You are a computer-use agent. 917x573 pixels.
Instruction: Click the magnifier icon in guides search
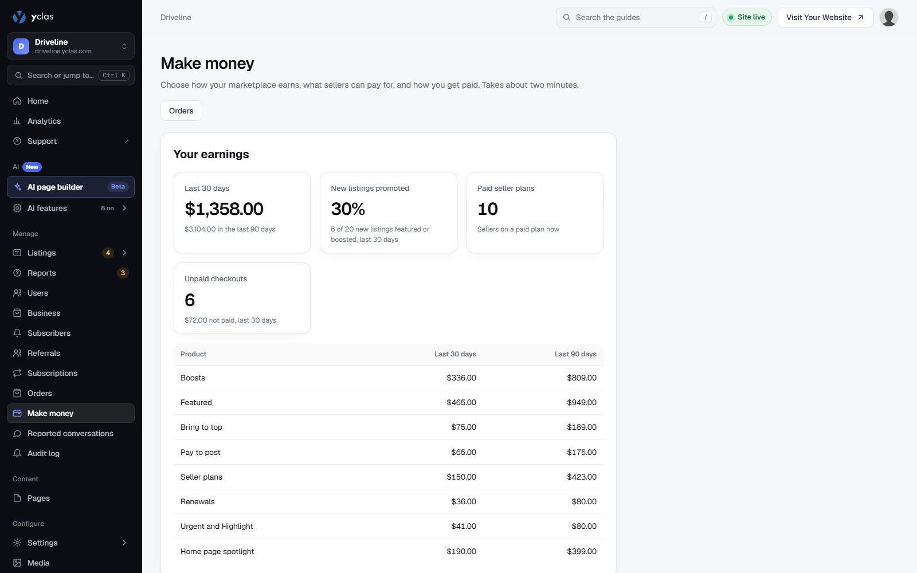566,17
